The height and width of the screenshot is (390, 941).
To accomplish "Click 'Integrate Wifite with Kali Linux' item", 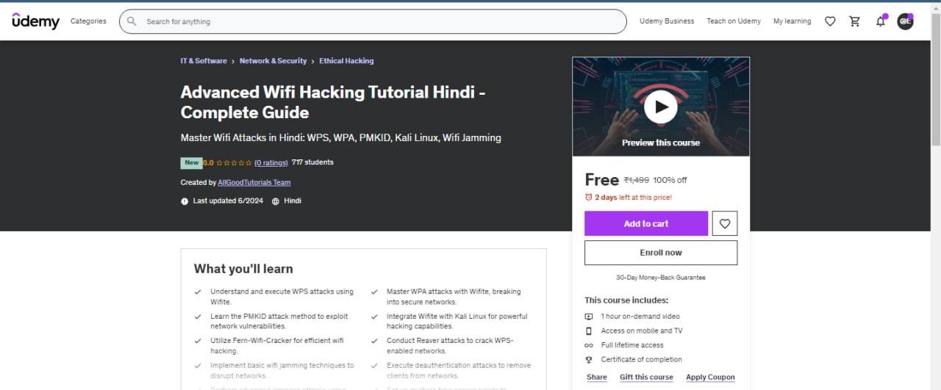I will [x=457, y=321].
